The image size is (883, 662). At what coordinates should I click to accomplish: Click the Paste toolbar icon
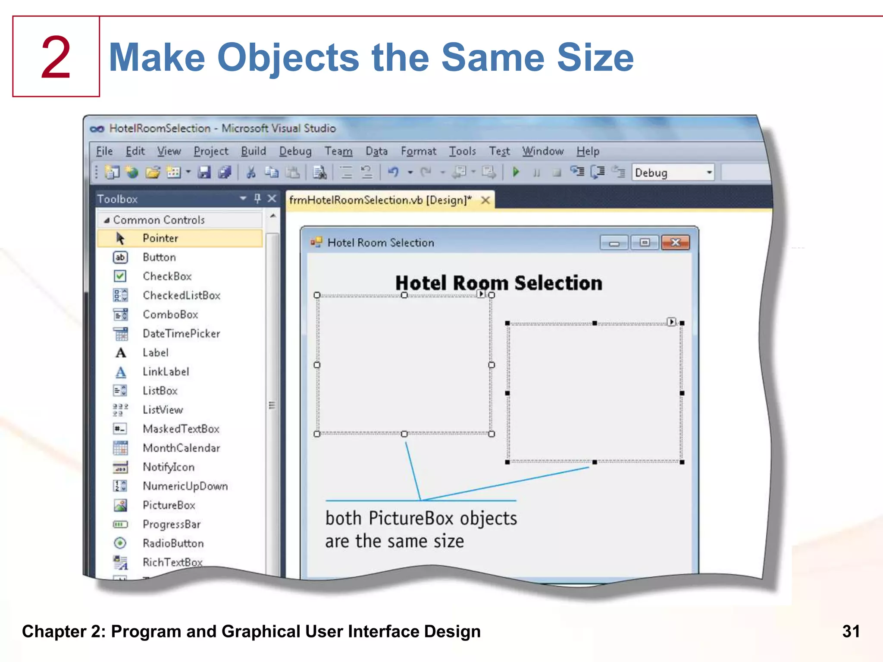pos(293,172)
